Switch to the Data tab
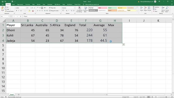 point(33,4)
